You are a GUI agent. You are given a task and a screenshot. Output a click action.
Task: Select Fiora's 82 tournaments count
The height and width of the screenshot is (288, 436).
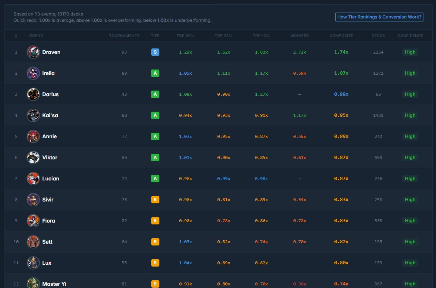pos(124,221)
